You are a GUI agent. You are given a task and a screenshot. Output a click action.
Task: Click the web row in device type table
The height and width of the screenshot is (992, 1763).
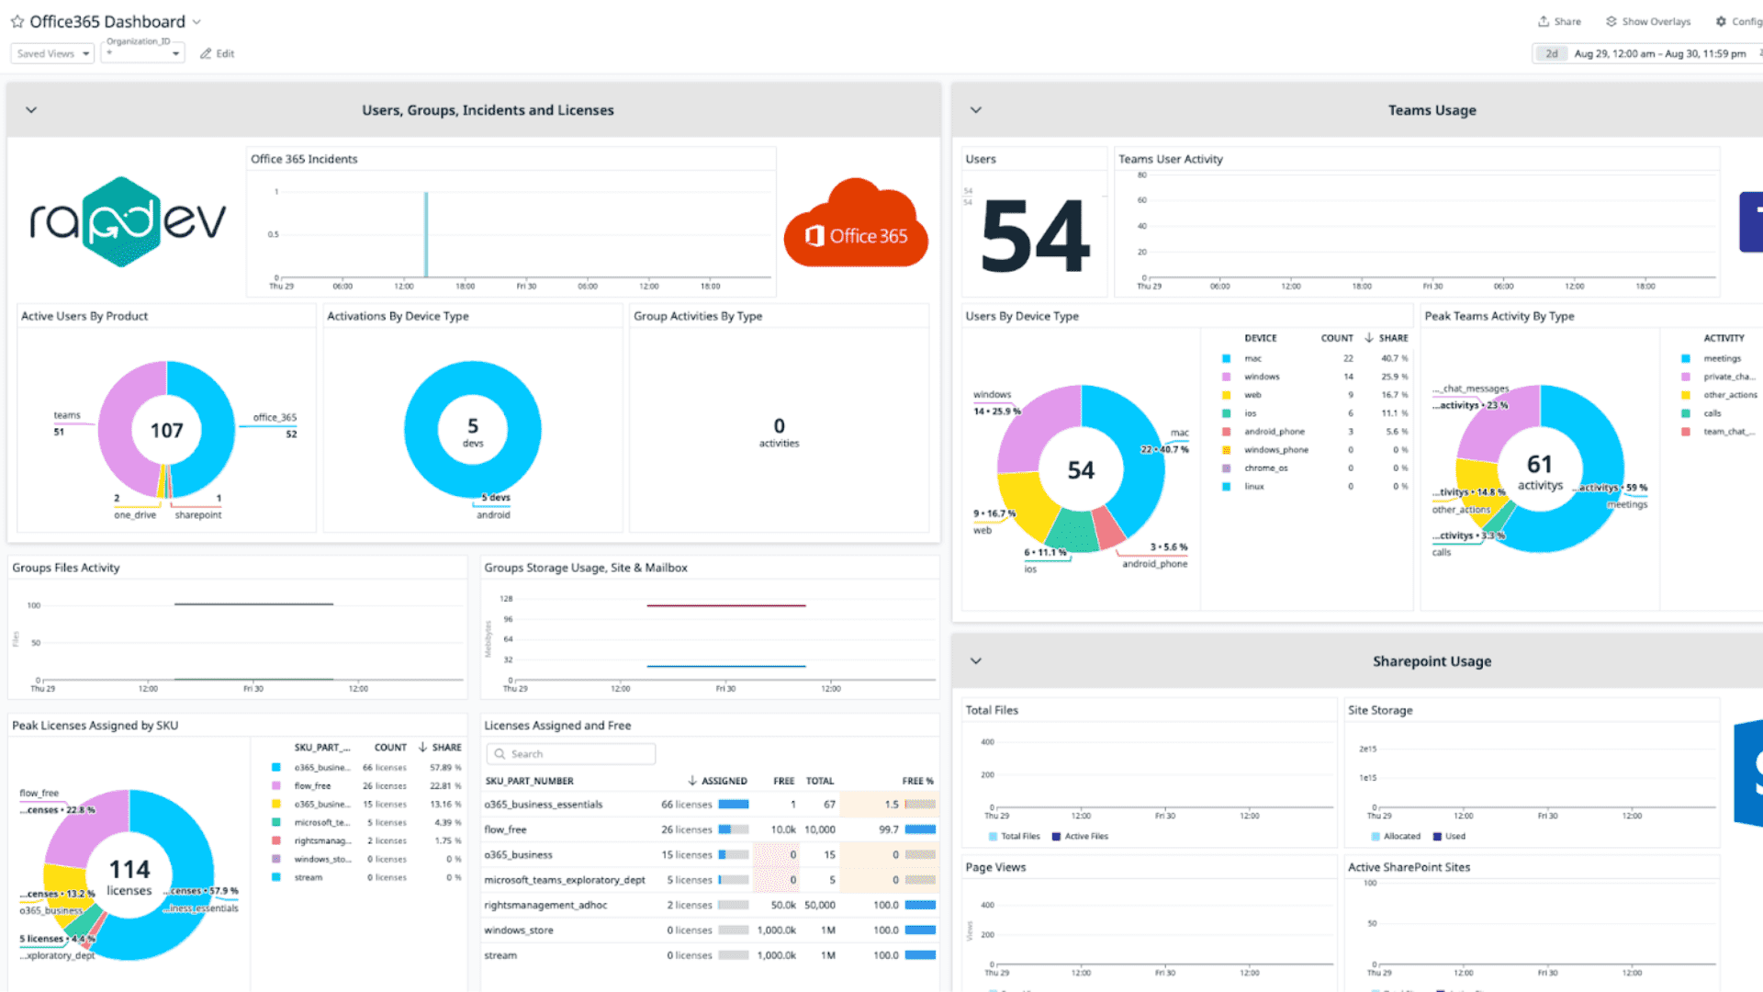pos(1314,395)
